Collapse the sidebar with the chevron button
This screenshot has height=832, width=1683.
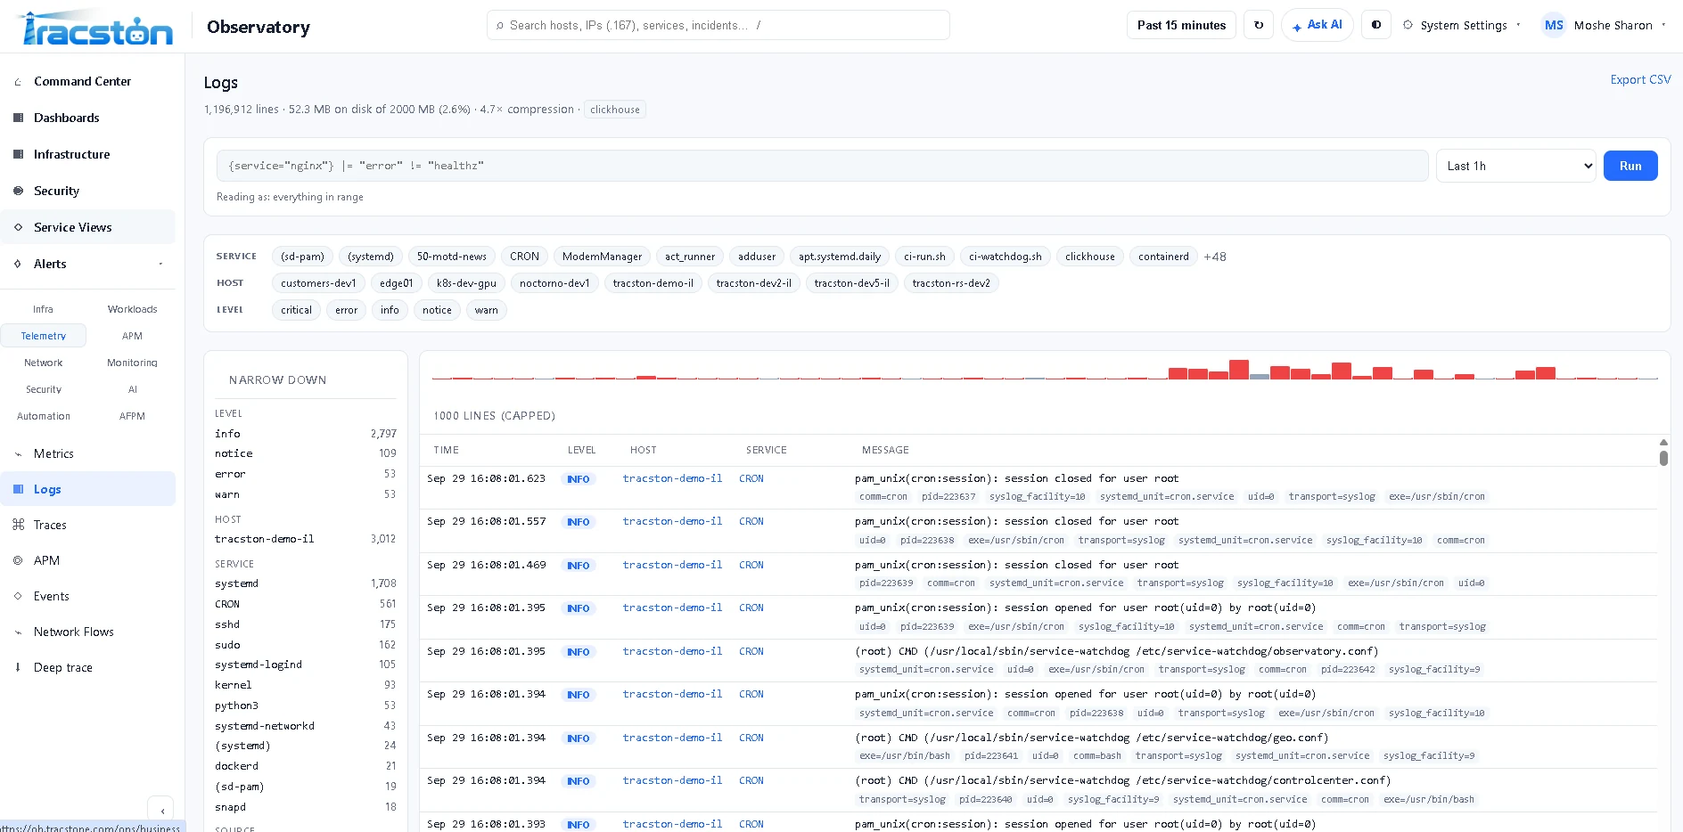(161, 810)
